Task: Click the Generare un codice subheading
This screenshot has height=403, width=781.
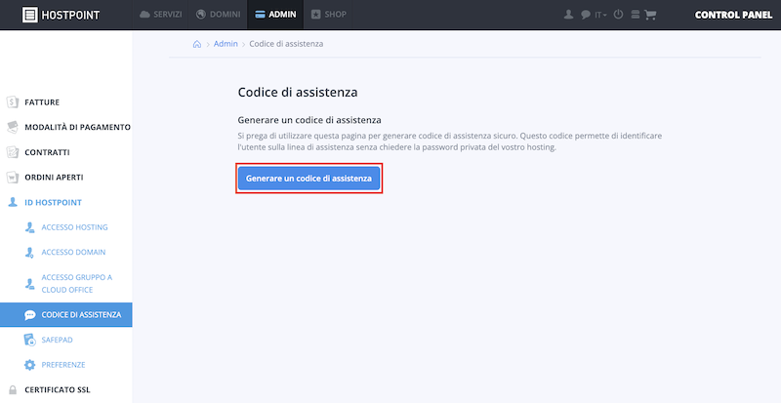Action: click(309, 120)
